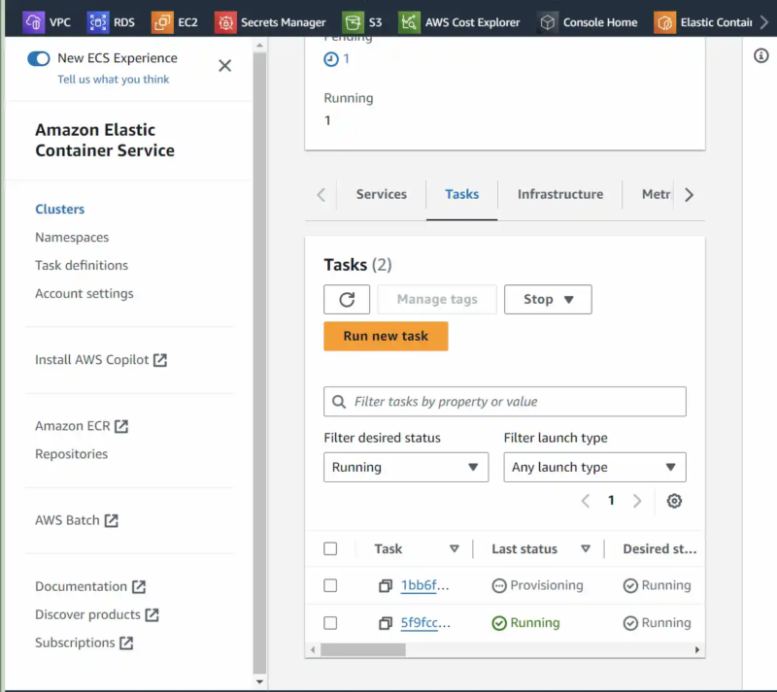Image resolution: width=777 pixels, height=692 pixels.
Task: Copy the task ID 5f9fcc
Action: coord(386,623)
